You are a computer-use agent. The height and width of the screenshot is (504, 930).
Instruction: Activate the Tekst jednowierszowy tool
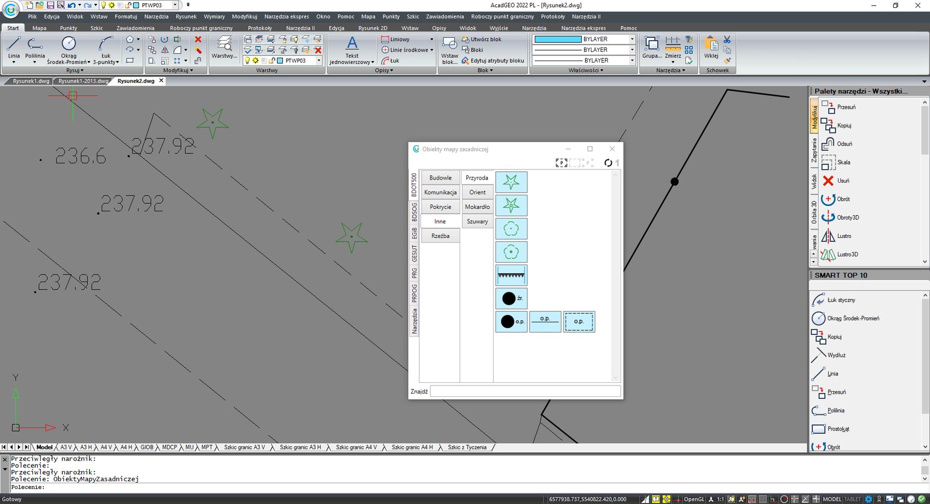pos(352,50)
